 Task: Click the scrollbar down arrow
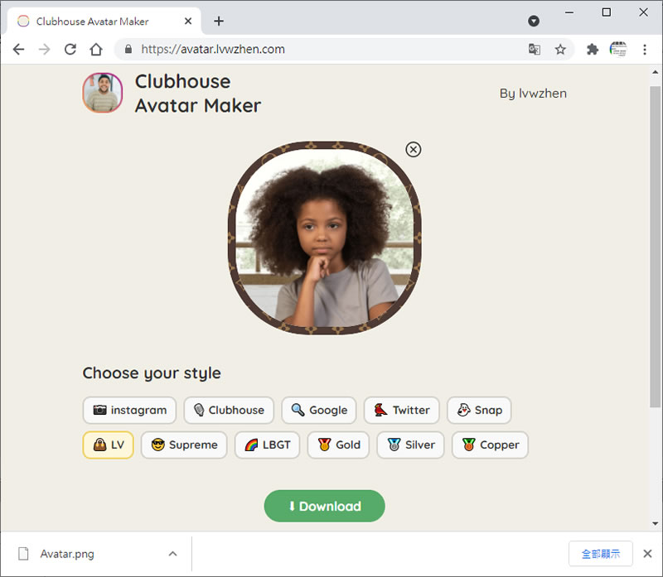(656, 524)
